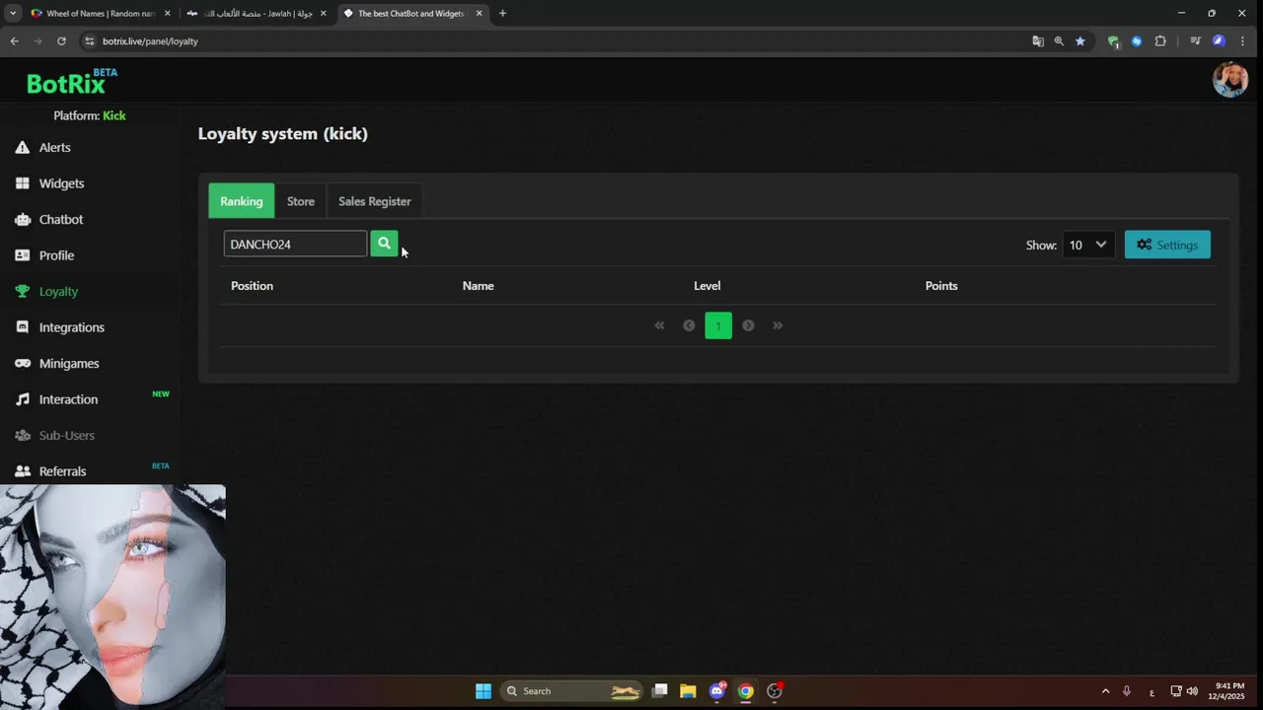The height and width of the screenshot is (710, 1263).
Task: Select page 1 of the ranking
Action: [718, 325]
